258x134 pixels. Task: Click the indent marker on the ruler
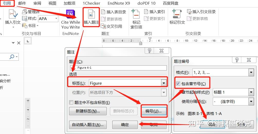coord(141,43)
